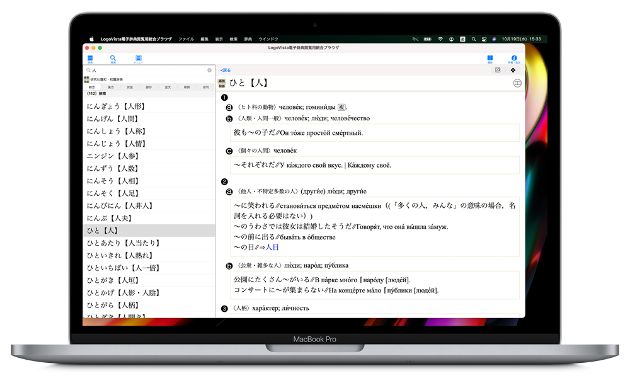The width and height of the screenshot is (630, 378).
Task: Open the 辞典 menu in the menu bar
Action: pos(247,39)
